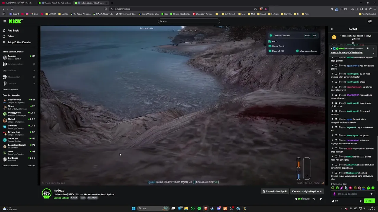Viewport: 378px width, 212px height.
Task: Open profile avatar at top right
Action: click(x=369, y=21)
